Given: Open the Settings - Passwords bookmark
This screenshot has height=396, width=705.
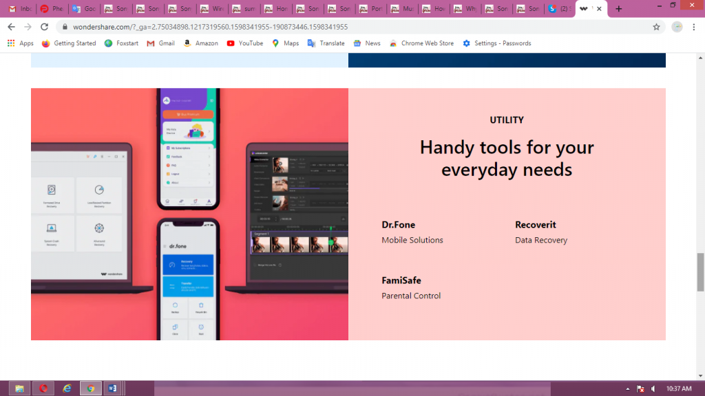Looking at the screenshot, I should pos(496,43).
